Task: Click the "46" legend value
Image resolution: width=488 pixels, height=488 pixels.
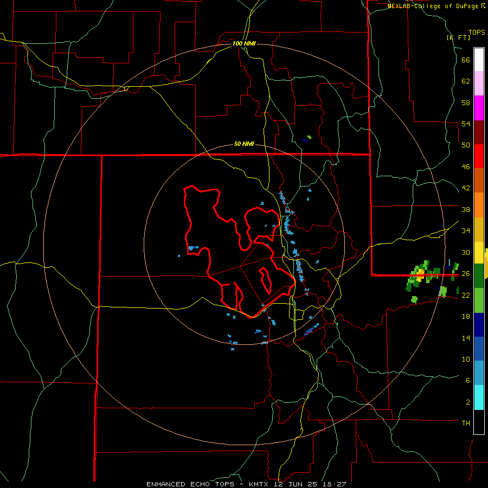Action: coord(466,166)
